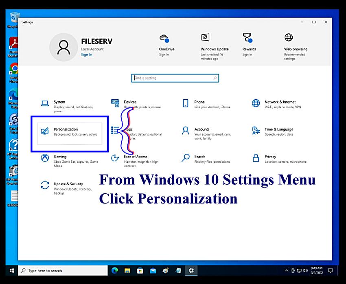Viewport: 346px width, 284px height.
Task: Click the user account avatar picture
Action: click(64, 47)
